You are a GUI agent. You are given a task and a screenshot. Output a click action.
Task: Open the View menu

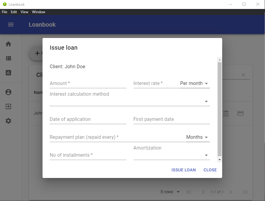24,12
